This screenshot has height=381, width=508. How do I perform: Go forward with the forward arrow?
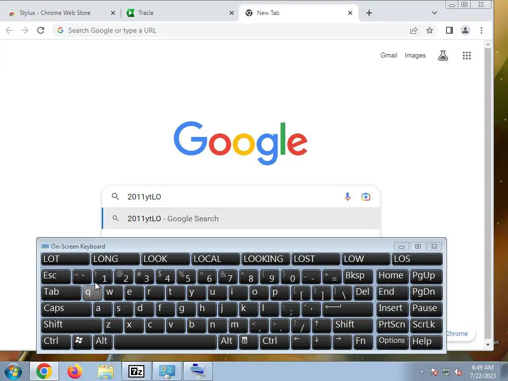(x=25, y=30)
